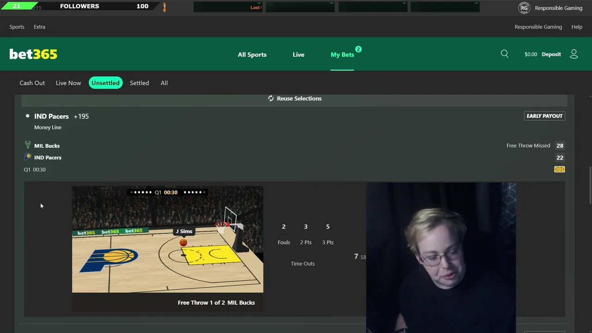Click the FOLLOWERS 100 overlay counter
The image size is (592, 333).
point(104,6)
